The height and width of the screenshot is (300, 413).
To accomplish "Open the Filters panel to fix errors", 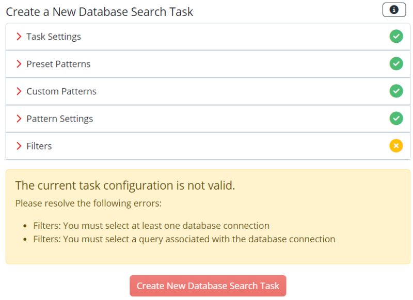I will click(39, 145).
